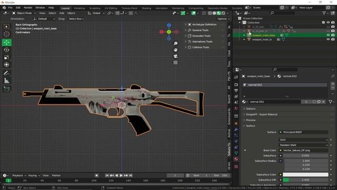337x190 pixels.
Task: Open the Output properties tab
Action: point(236,90)
